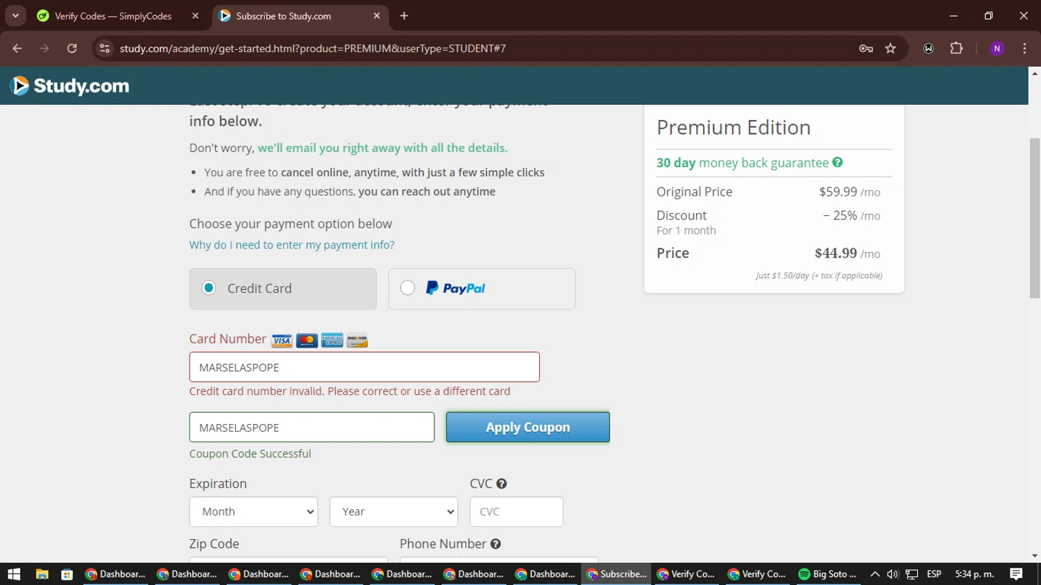Click the scrollbar down arrow
The image size is (1041, 585).
click(x=1035, y=557)
